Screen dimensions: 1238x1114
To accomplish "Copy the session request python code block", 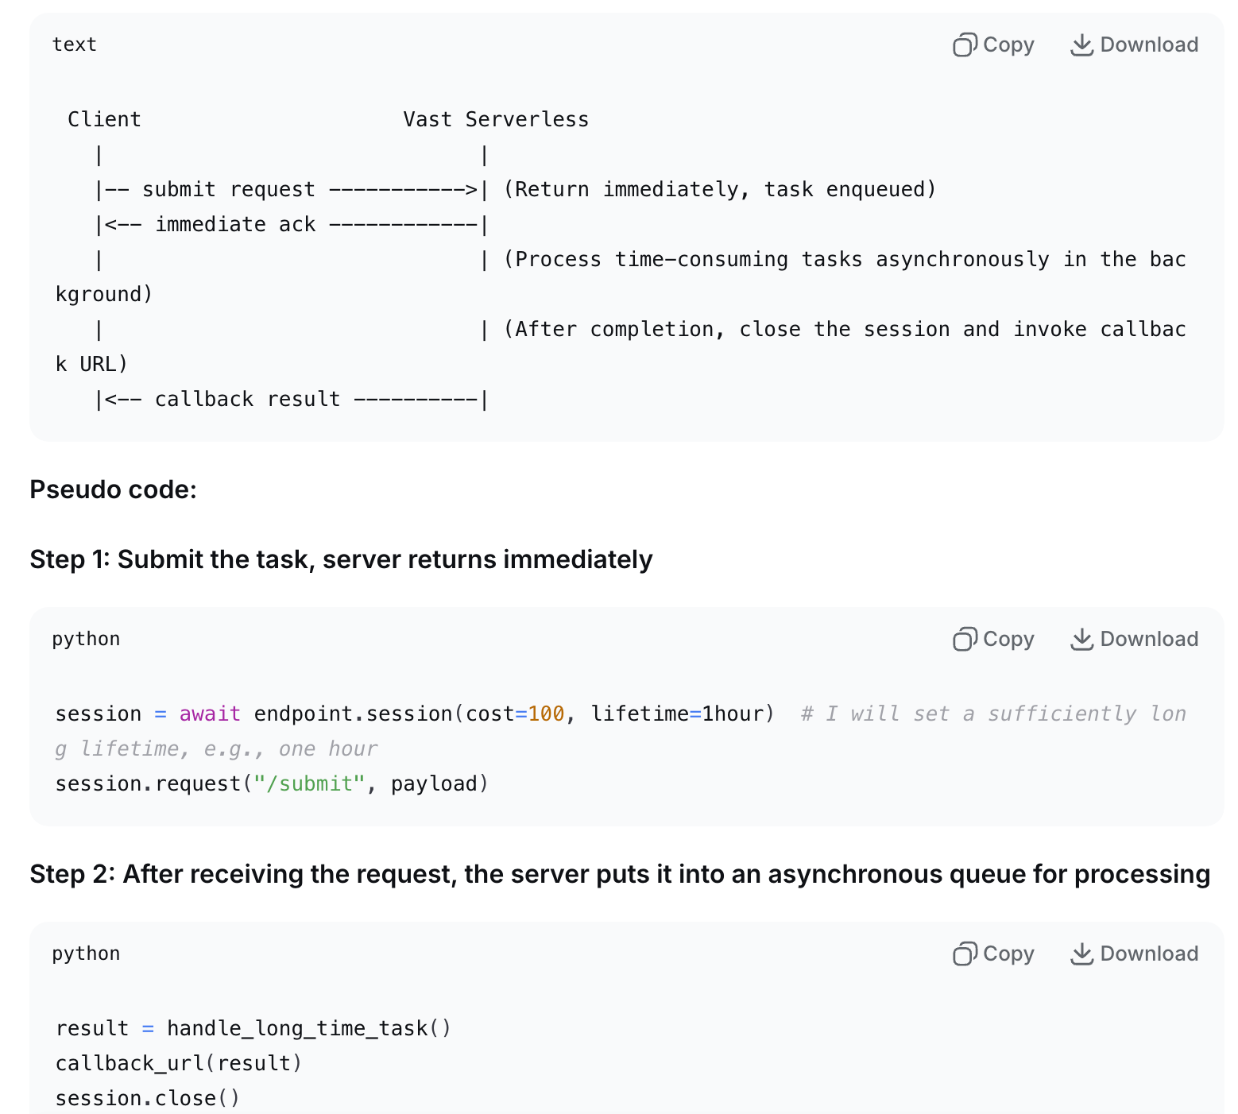I will [x=993, y=640].
